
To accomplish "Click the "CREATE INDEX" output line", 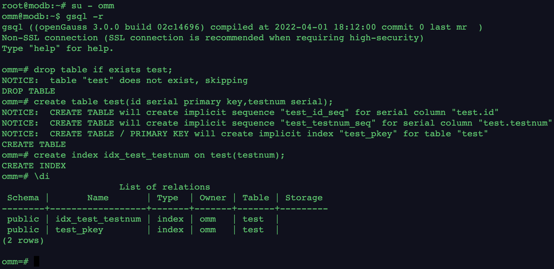I will click(34, 166).
